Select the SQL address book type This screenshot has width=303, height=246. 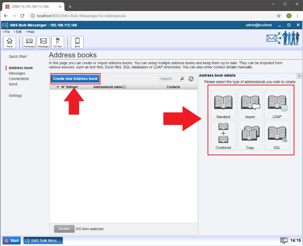coord(277,135)
